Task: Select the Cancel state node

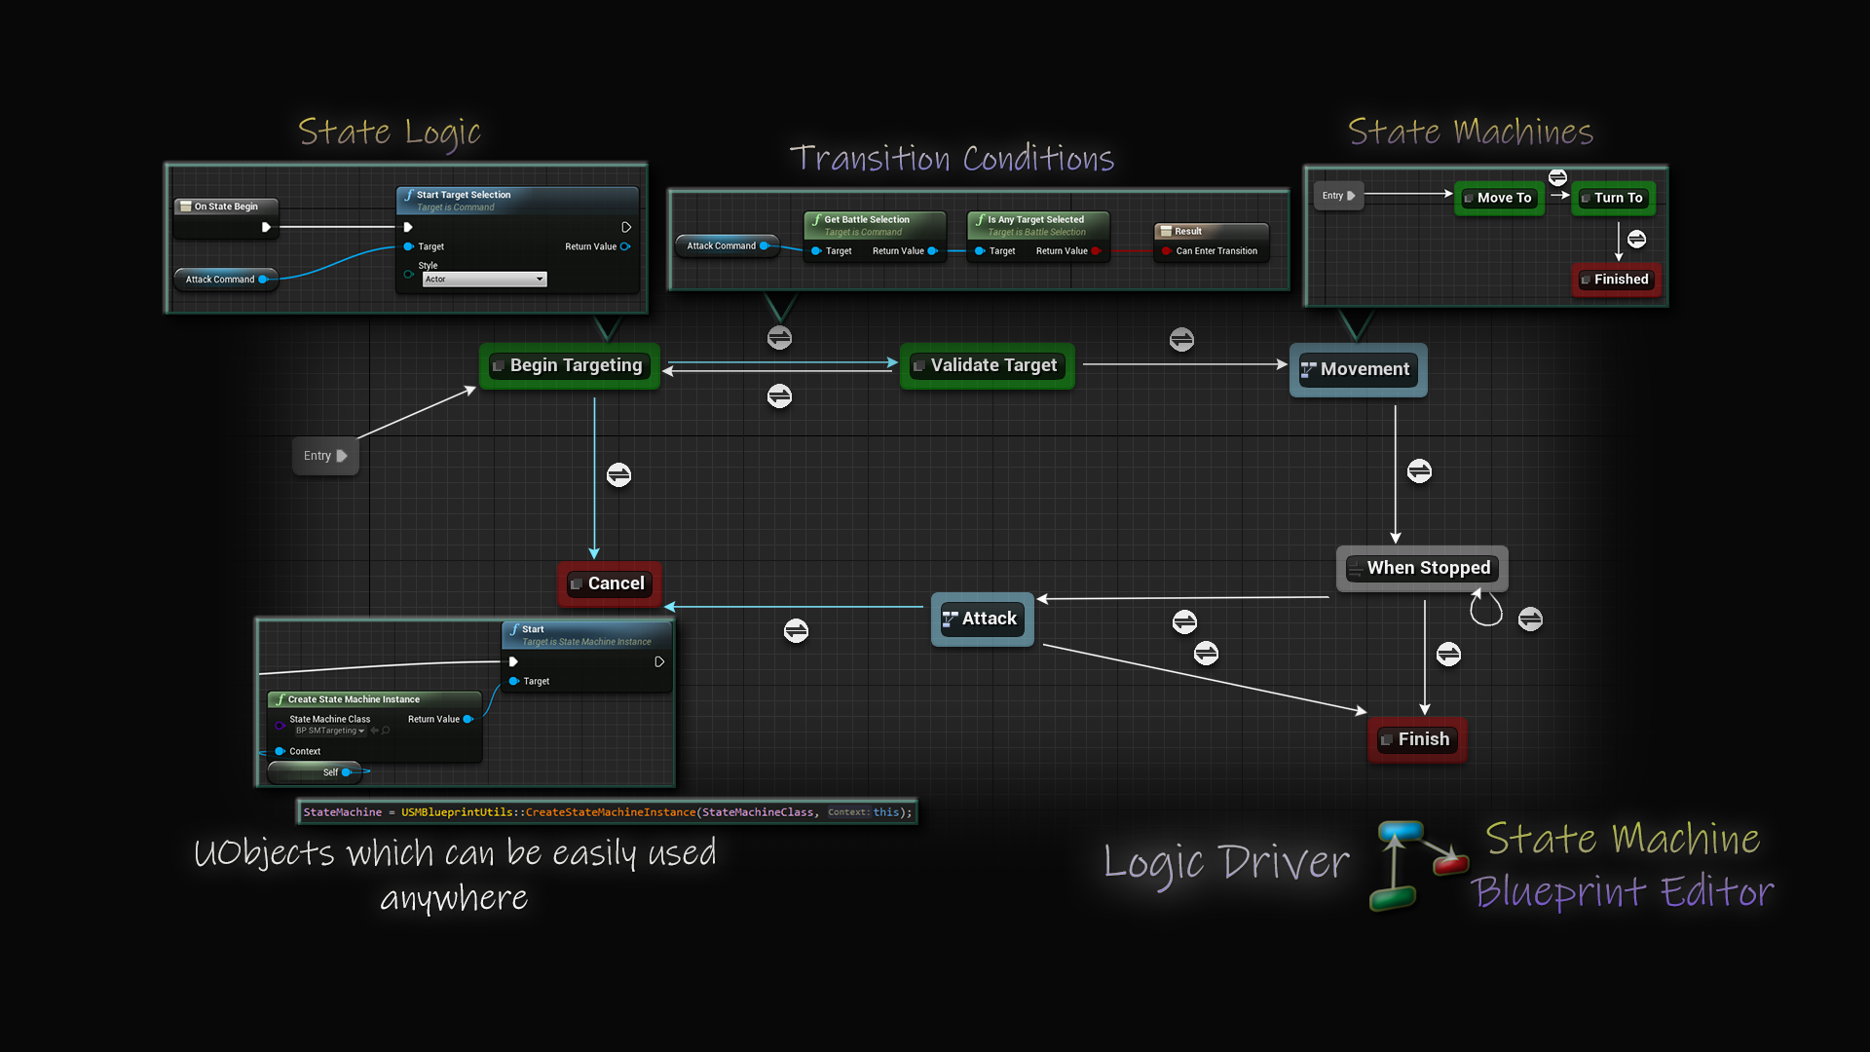Action: (x=609, y=583)
